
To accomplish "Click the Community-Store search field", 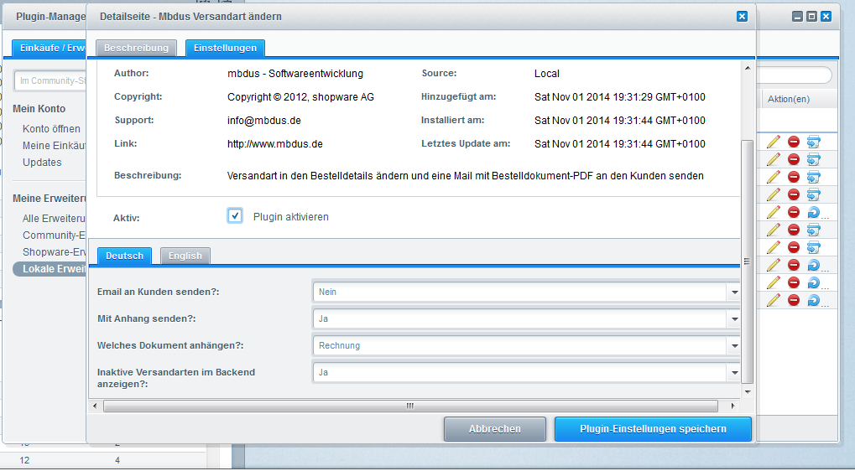I will click(50, 80).
